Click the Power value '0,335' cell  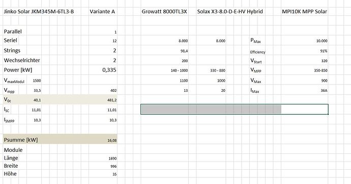tap(109, 70)
